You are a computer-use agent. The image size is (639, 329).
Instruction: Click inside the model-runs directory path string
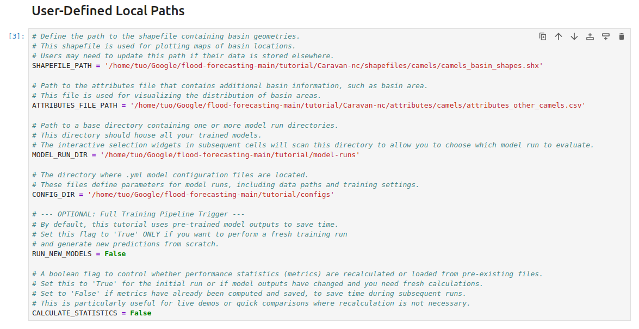[x=230, y=155]
